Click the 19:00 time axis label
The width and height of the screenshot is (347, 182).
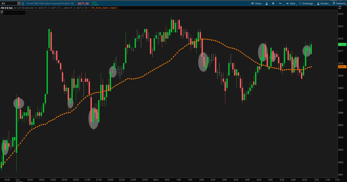tap(41, 180)
